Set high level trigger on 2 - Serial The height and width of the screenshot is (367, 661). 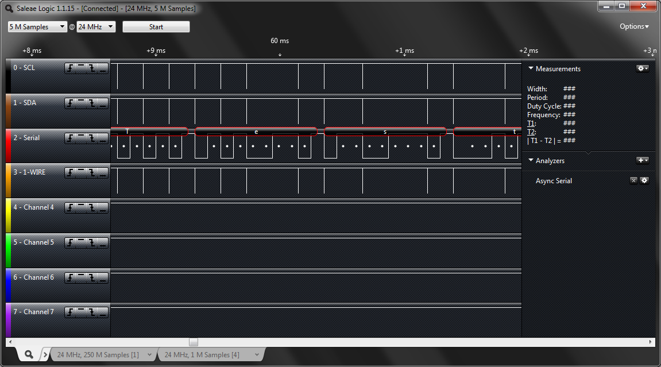(81, 138)
